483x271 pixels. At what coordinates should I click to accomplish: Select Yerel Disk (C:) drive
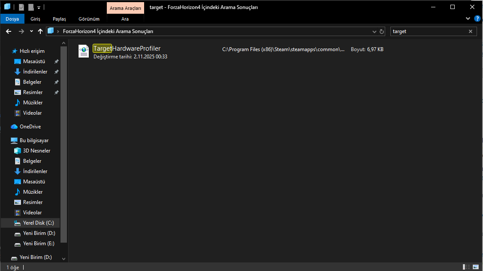click(x=31, y=222)
